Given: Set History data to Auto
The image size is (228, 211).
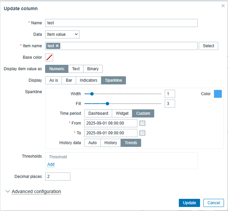Looking at the screenshot, I should pos(92,143).
